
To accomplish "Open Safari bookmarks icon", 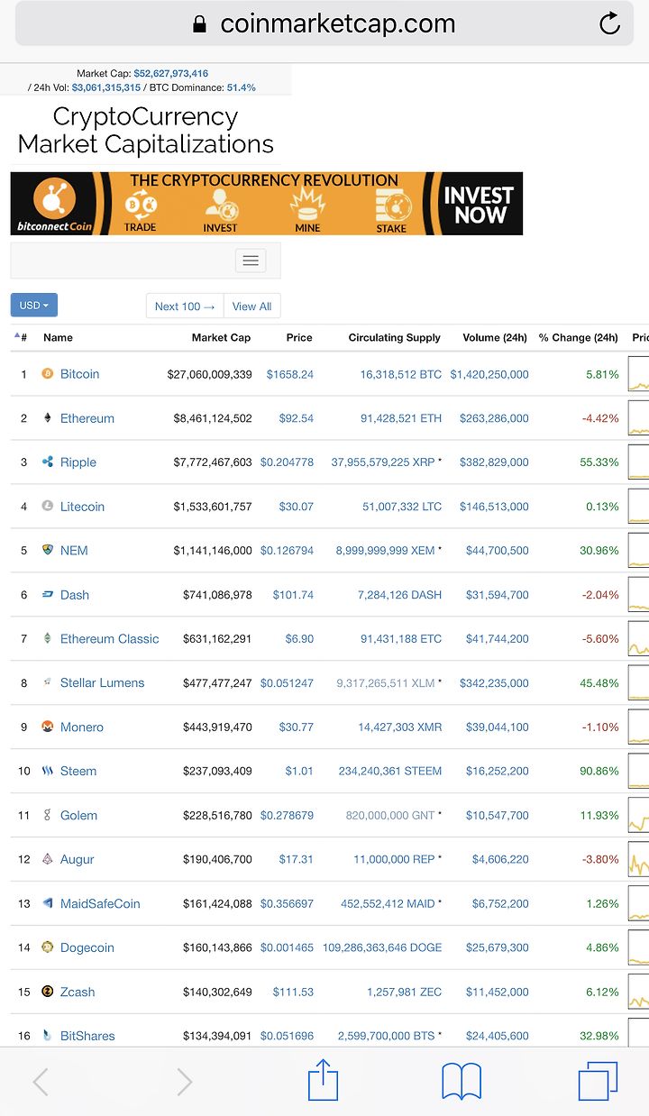I will point(462,1081).
